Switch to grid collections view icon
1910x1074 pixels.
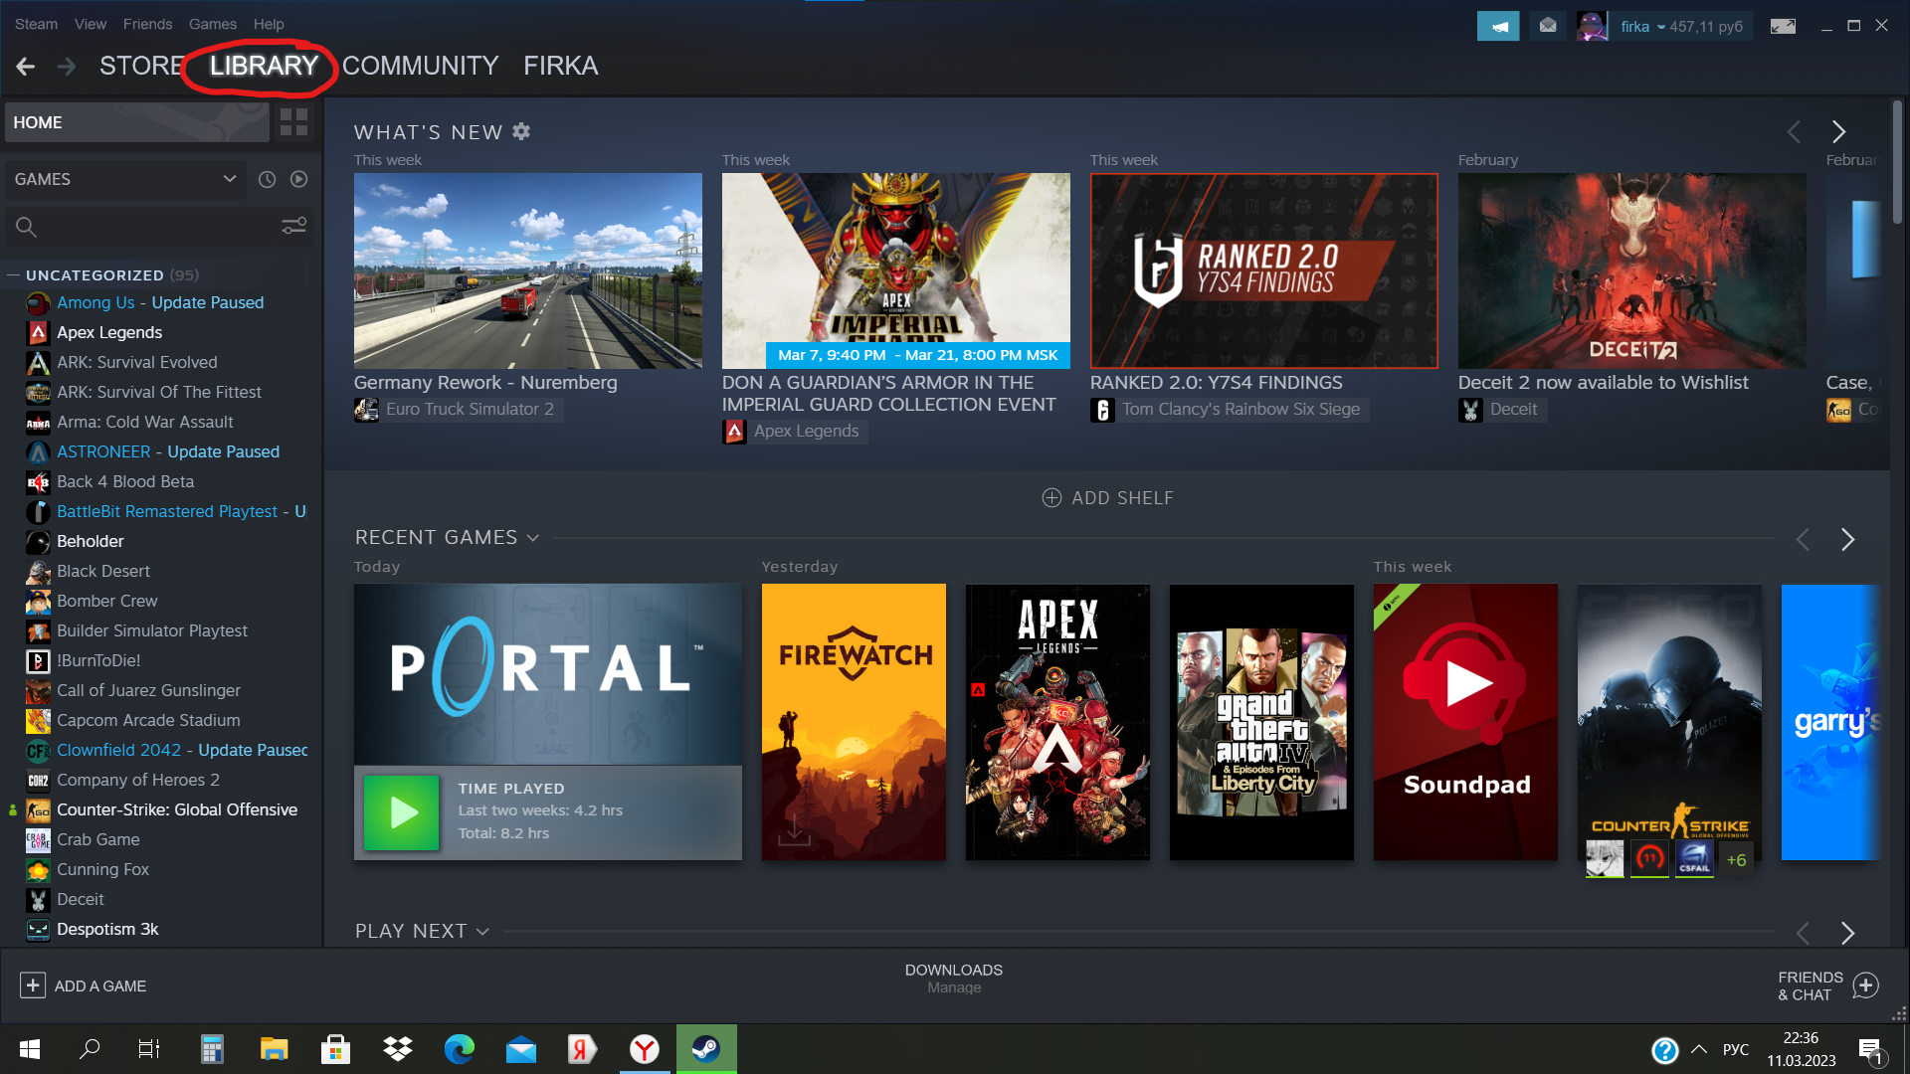(x=293, y=122)
